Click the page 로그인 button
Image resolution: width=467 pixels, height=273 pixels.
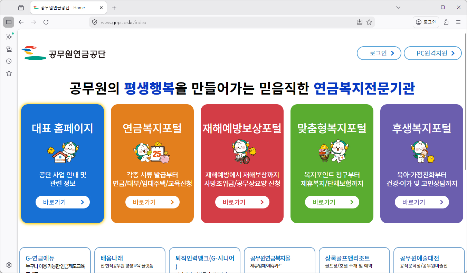coord(379,53)
